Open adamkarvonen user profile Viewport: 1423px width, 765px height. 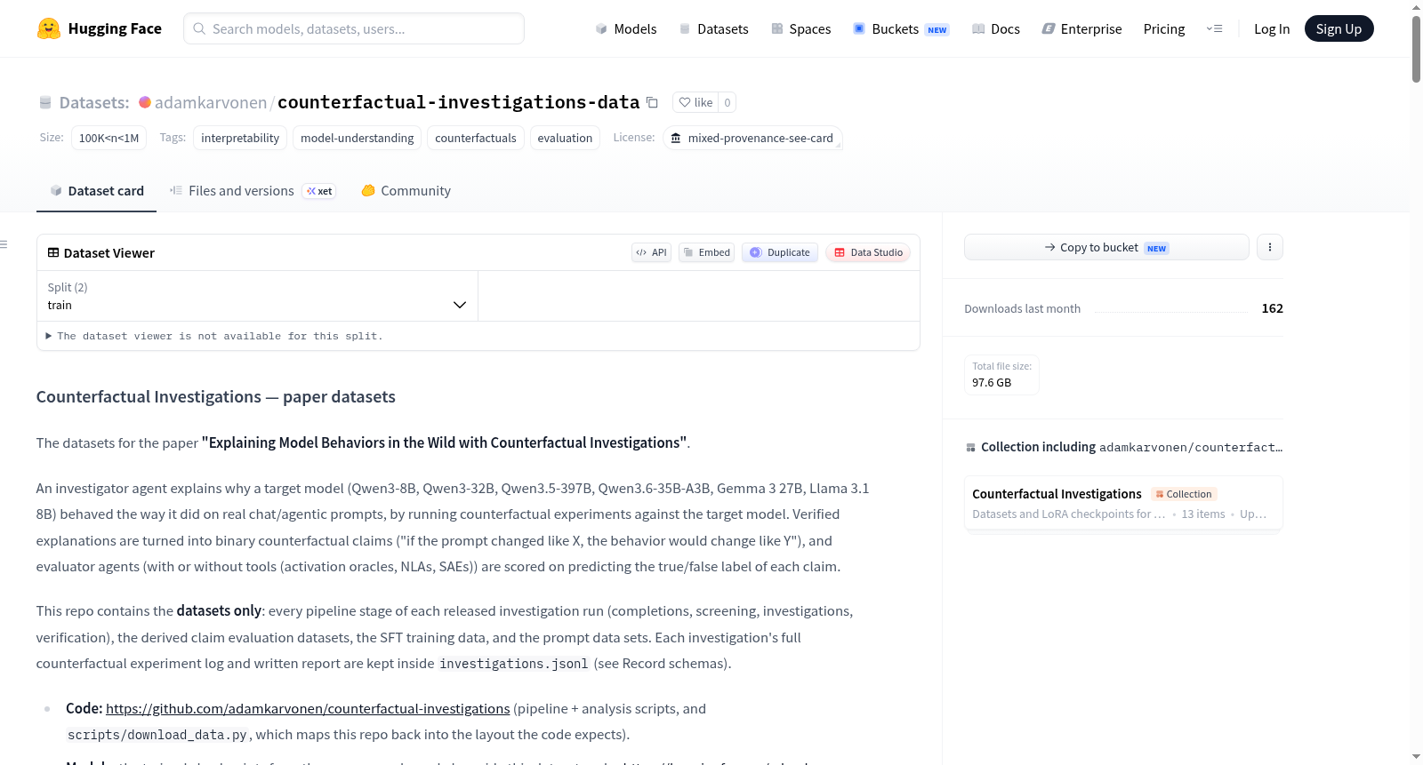click(211, 102)
